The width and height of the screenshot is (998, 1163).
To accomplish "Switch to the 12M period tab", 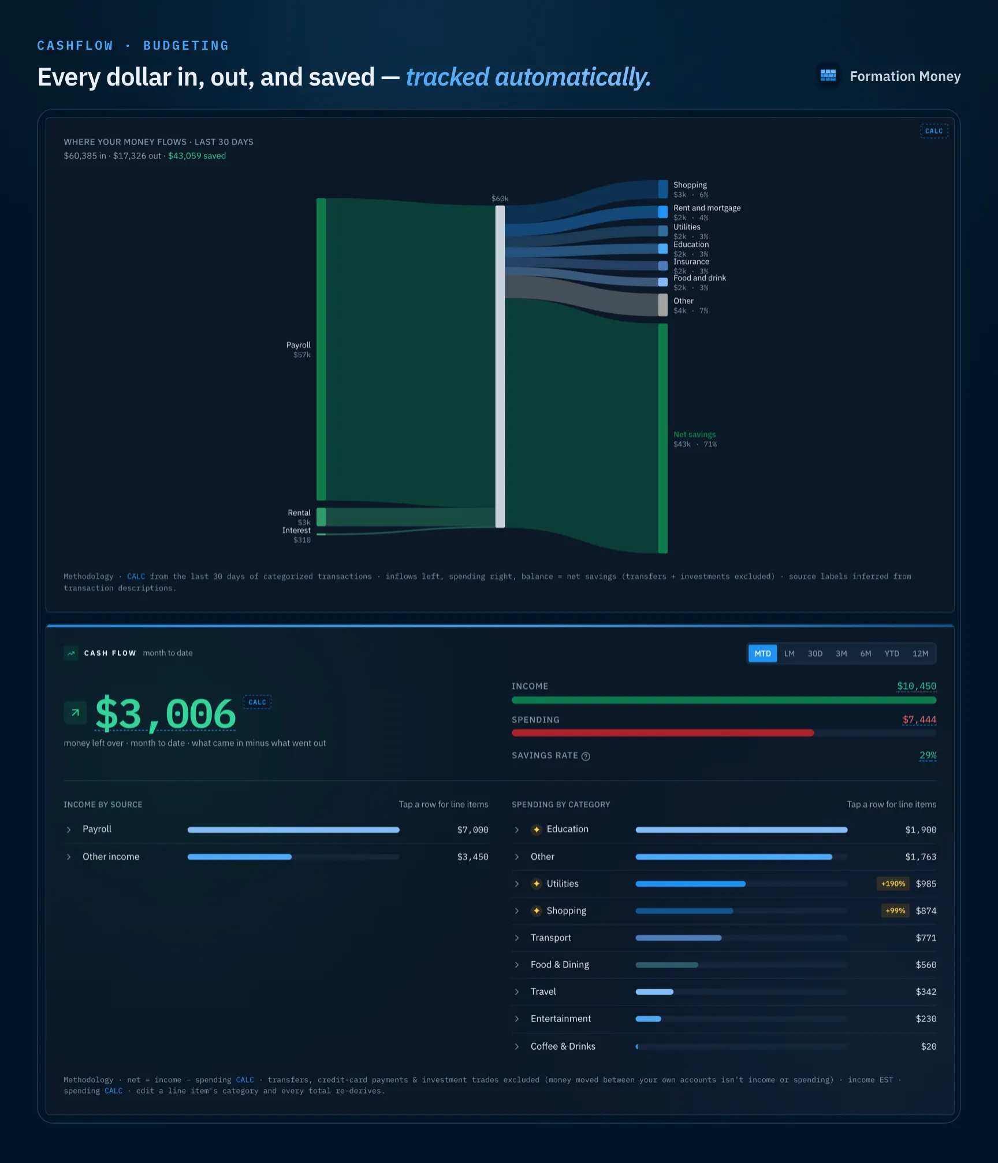I will point(920,654).
